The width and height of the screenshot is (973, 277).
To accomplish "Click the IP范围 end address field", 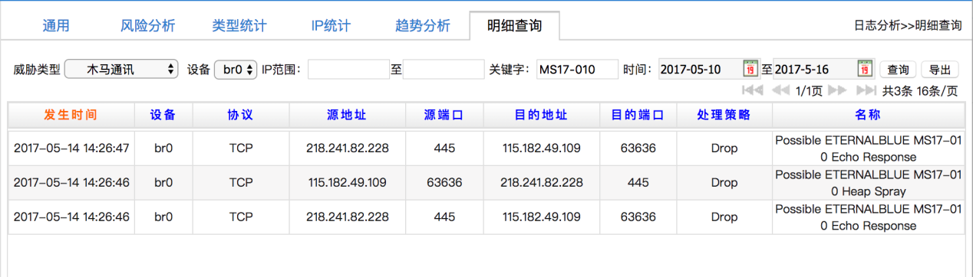I will point(444,70).
